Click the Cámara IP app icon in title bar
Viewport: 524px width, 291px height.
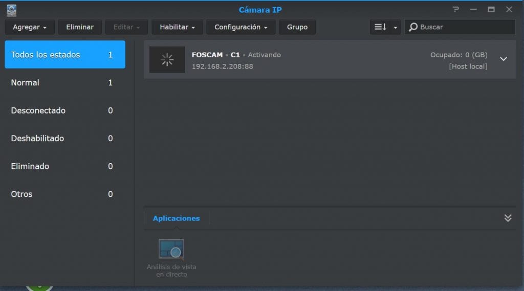click(12, 10)
